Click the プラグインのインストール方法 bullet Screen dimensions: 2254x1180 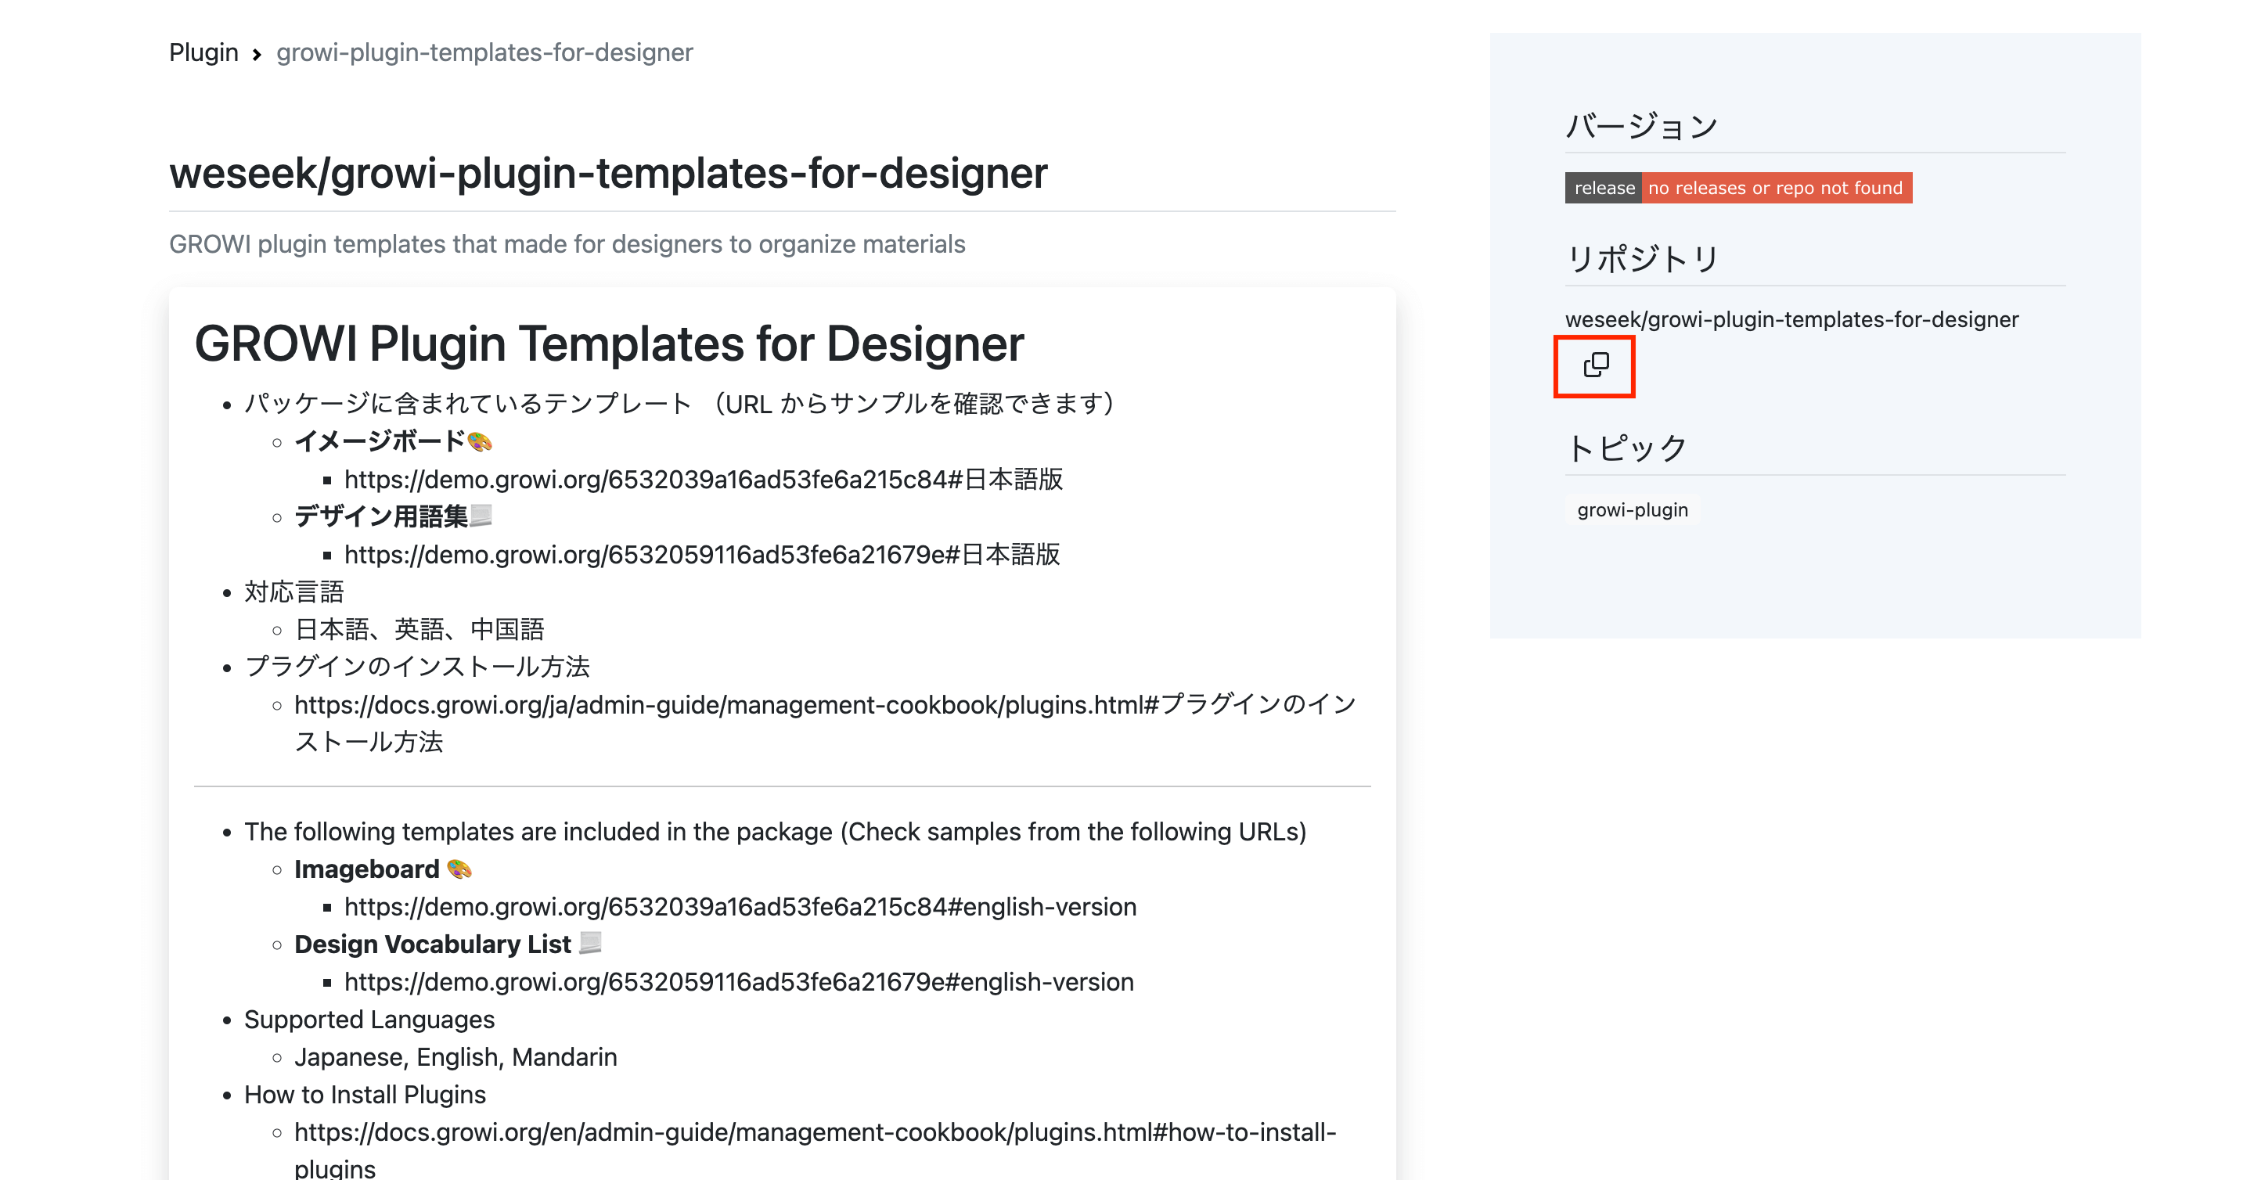point(416,667)
